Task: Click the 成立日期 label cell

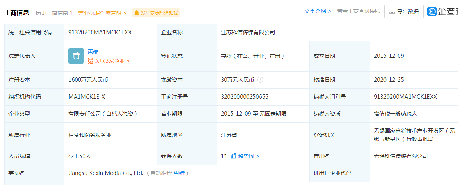Action: (x=339, y=56)
